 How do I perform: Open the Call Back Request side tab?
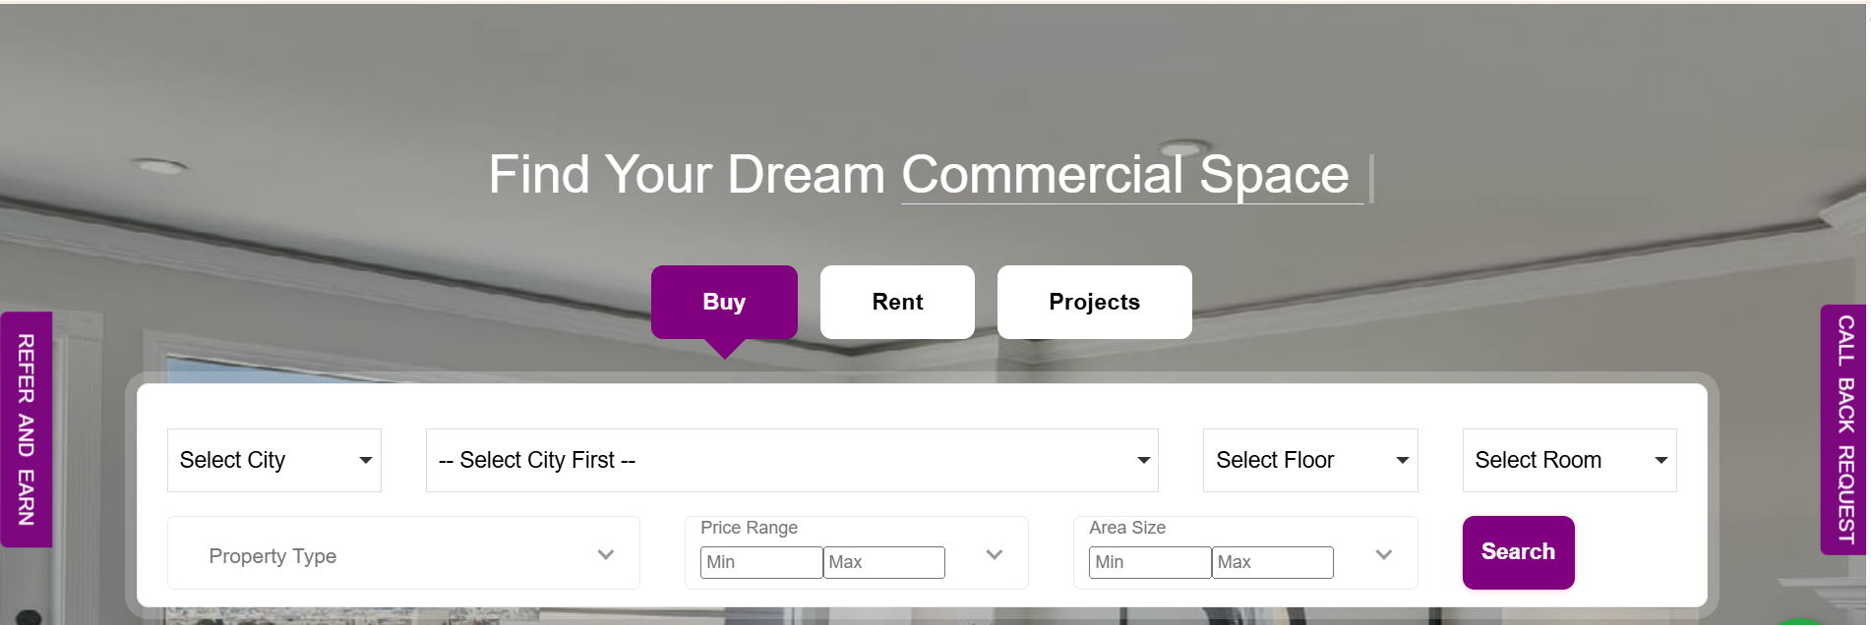click(x=1845, y=429)
